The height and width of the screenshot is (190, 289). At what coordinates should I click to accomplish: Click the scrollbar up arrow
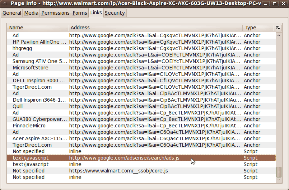pyautogui.click(x=279, y=35)
